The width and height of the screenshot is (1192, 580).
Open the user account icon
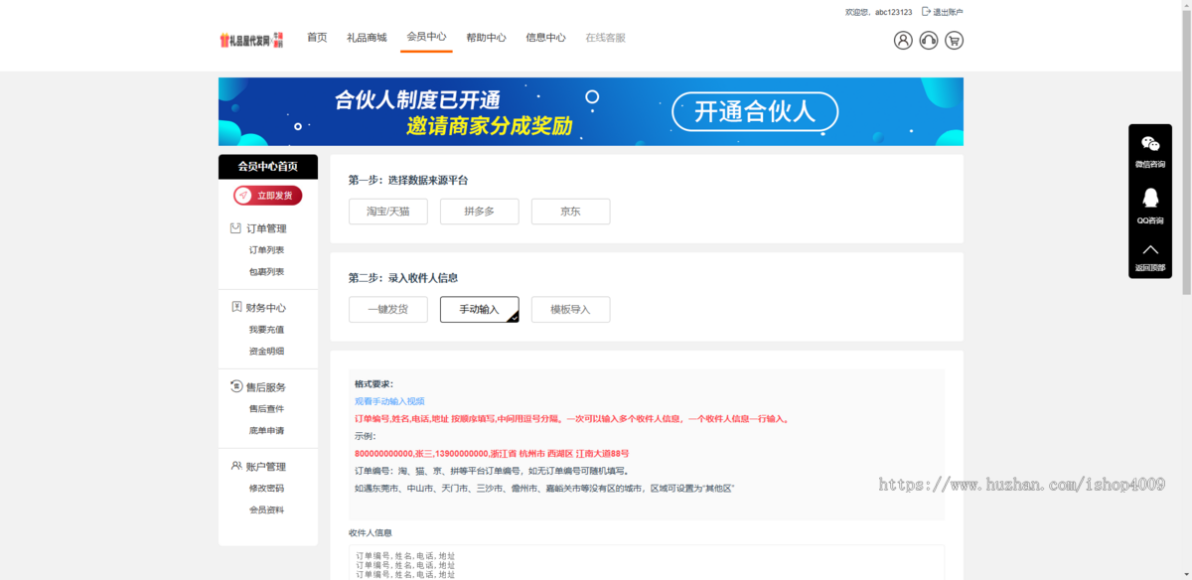(x=903, y=41)
